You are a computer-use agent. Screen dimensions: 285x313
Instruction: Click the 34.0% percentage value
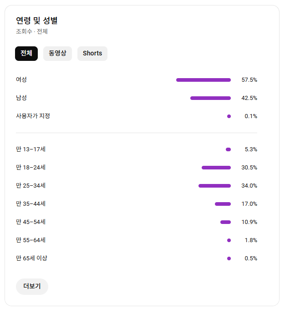tap(249, 186)
